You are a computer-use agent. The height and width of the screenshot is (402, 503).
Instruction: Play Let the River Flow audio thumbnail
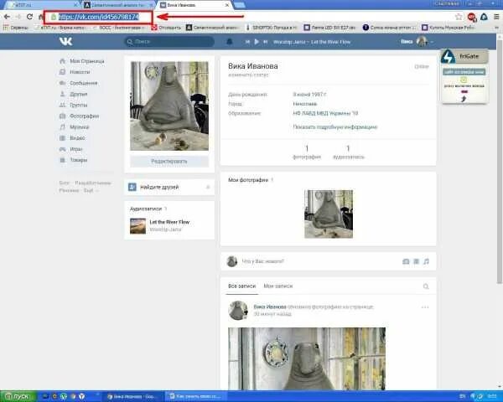tap(138, 225)
